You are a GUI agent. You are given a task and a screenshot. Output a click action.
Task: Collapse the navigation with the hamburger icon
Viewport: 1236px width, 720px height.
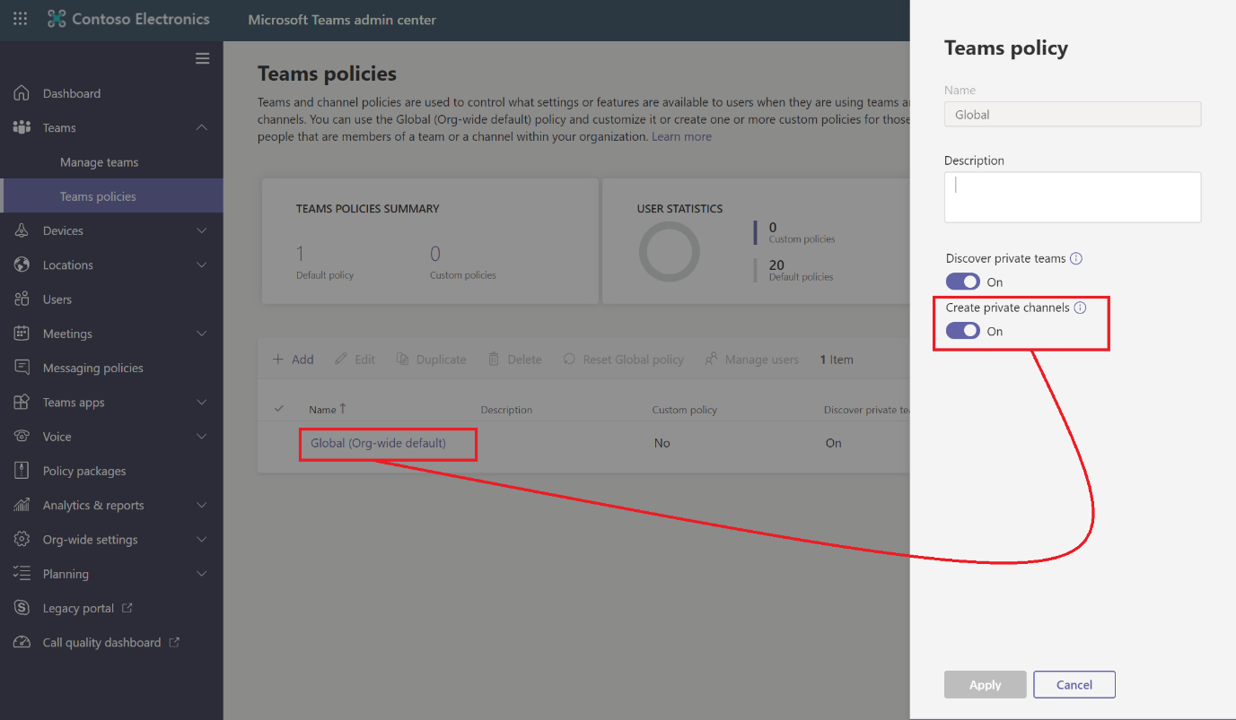click(x=202, y=58)
